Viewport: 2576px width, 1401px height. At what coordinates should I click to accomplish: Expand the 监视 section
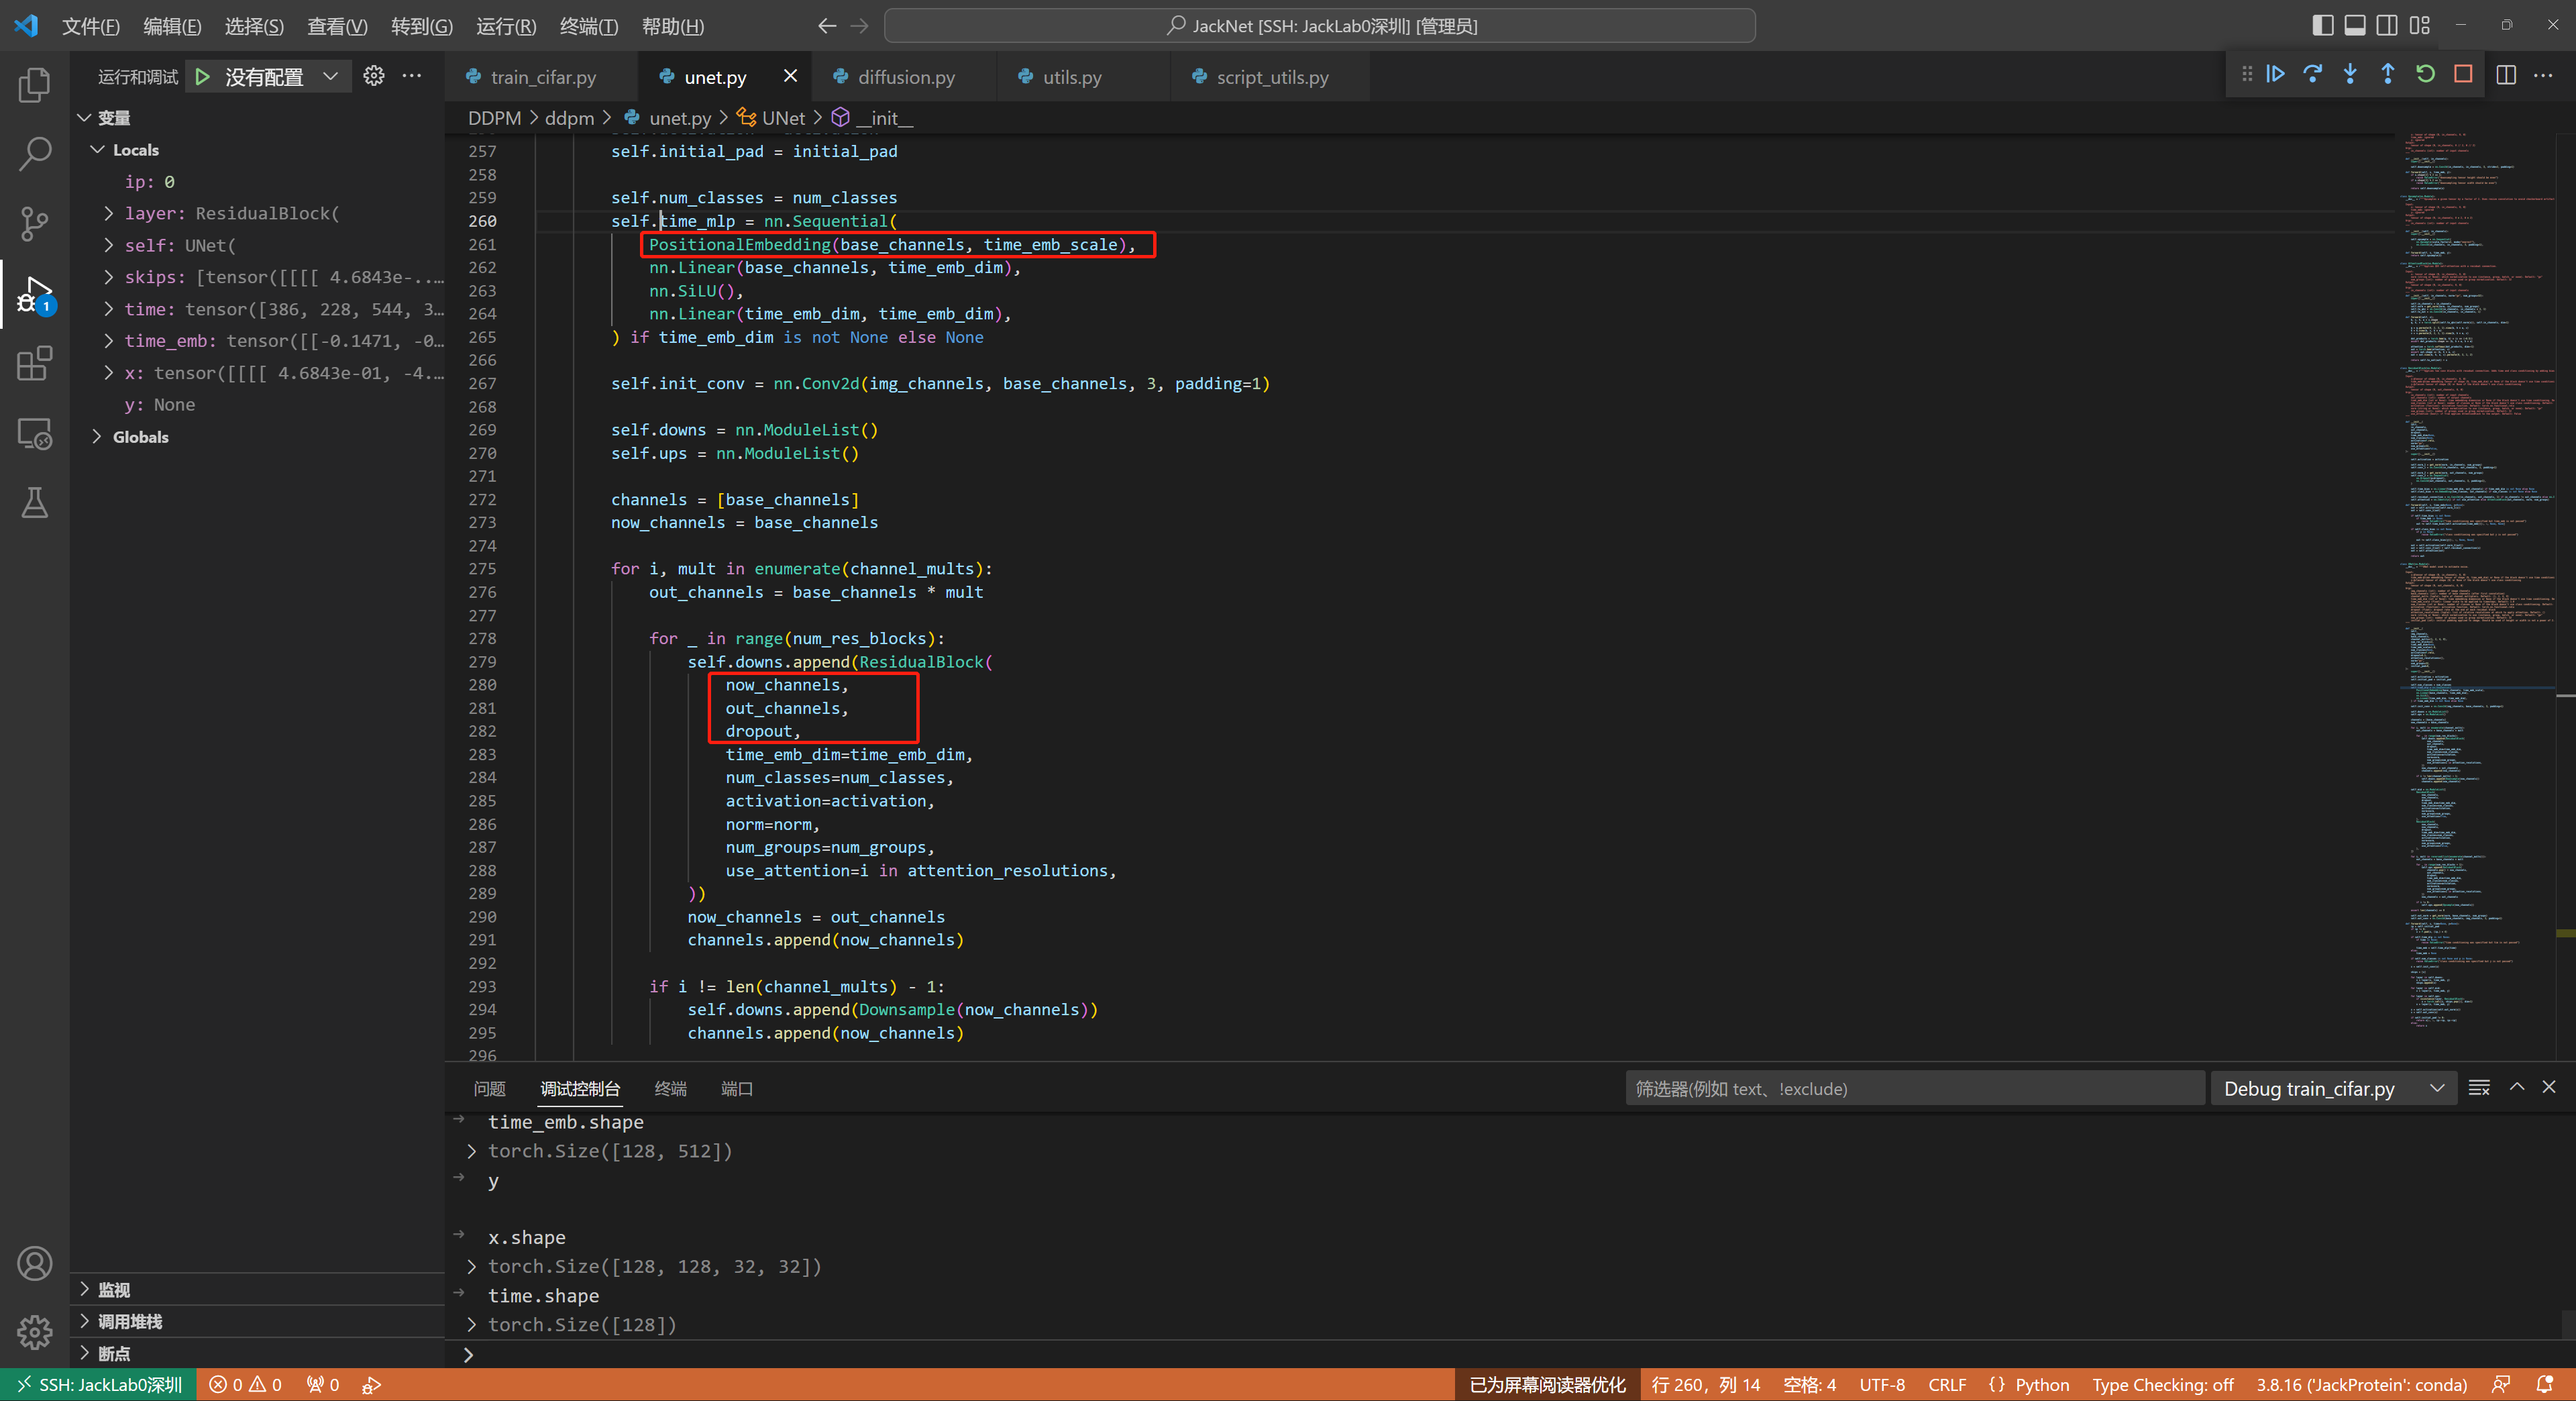[x=84, y=1290]
